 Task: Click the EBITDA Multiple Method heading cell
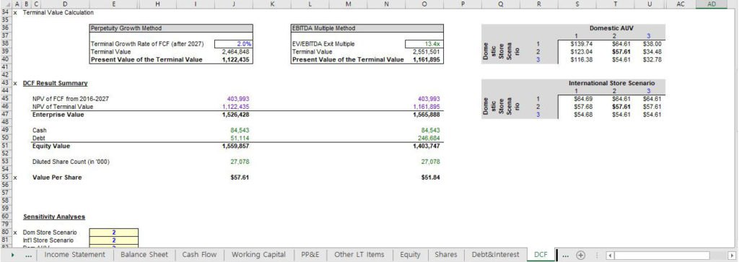pyautogui.click(x=367, y=28)
